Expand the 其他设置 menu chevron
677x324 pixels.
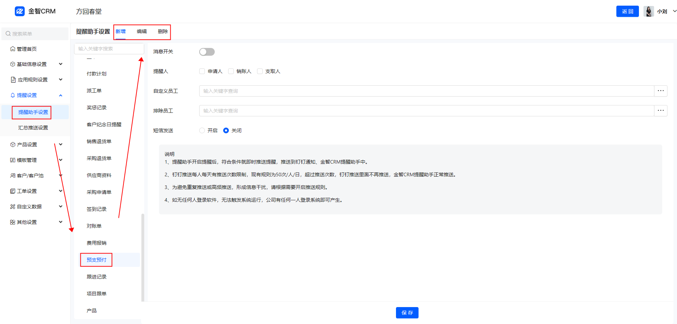[x=61, y=222]
